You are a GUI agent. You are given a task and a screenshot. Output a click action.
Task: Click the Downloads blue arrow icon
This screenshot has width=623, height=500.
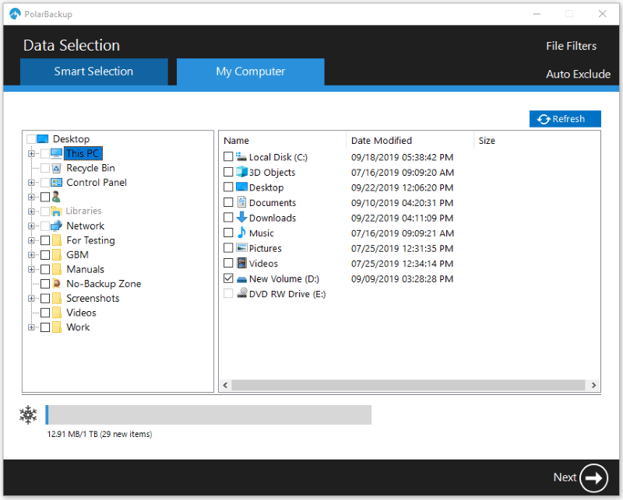(x=241, y=218)
